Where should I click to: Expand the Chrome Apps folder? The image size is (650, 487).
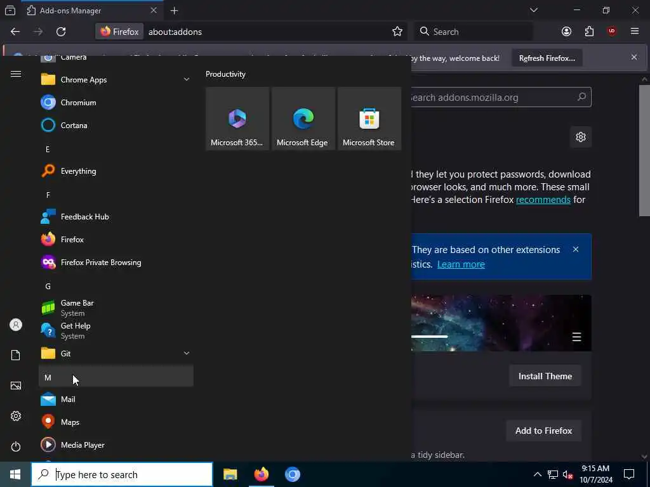pos(116,79)
